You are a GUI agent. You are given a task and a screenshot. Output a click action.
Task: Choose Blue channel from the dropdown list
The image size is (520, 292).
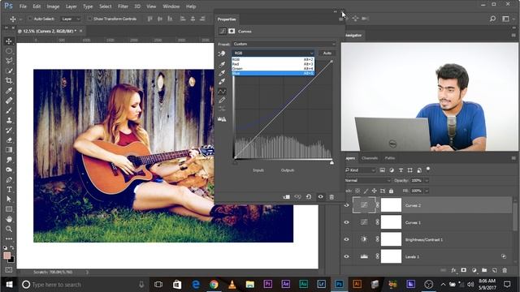point(273,73)
